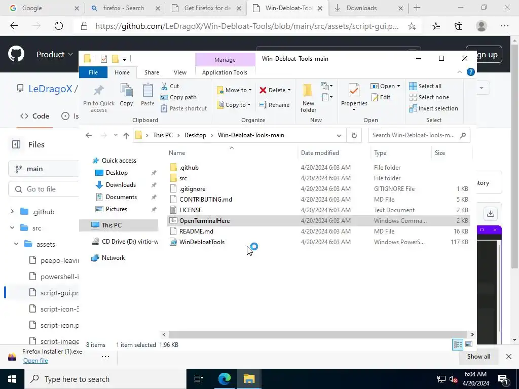Open Move to dropdown
This screenshot has width=519, height=389.
[234, 90]
